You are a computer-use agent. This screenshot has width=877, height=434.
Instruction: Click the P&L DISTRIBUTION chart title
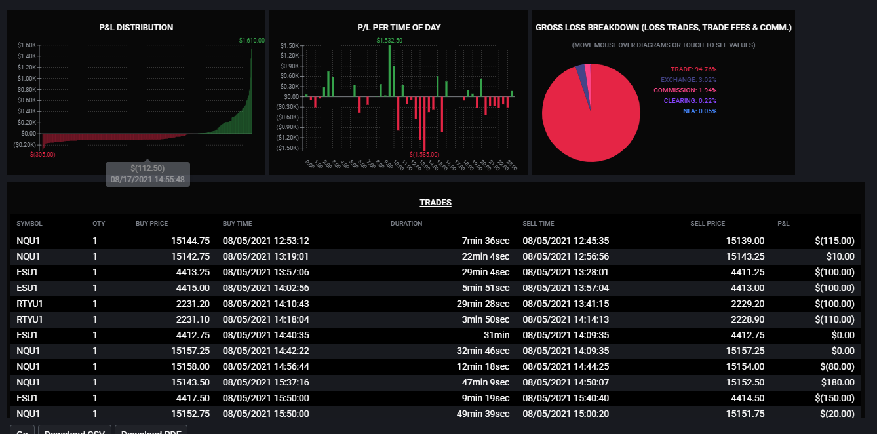(136, 28)
